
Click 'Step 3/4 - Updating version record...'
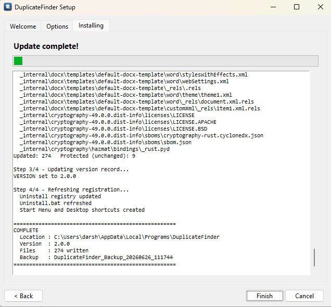coord(71,170)
